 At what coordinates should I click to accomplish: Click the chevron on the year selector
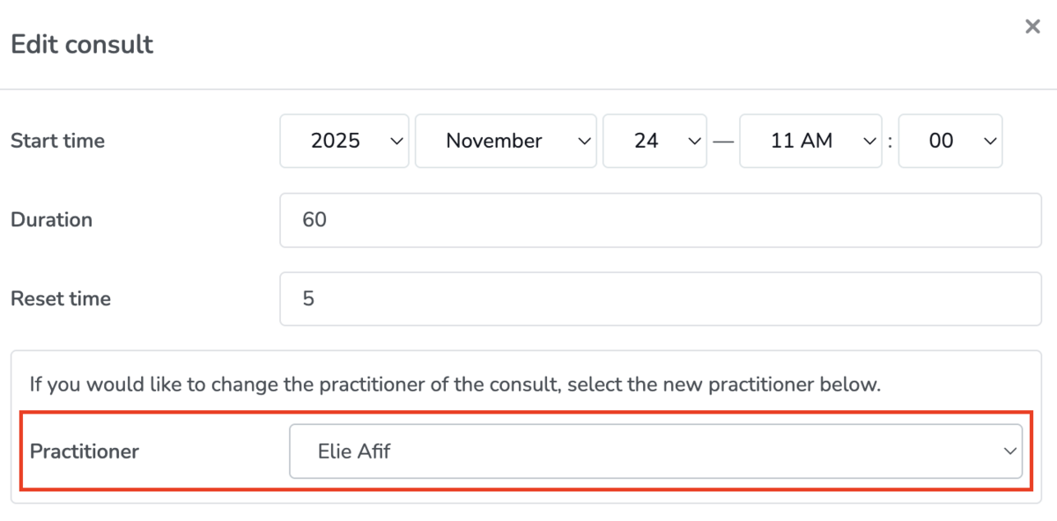pos(396,141)
